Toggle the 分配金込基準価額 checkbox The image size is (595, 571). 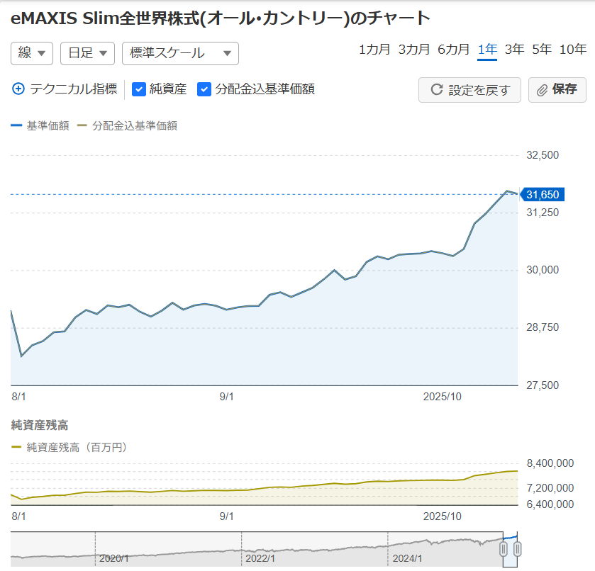204,89
